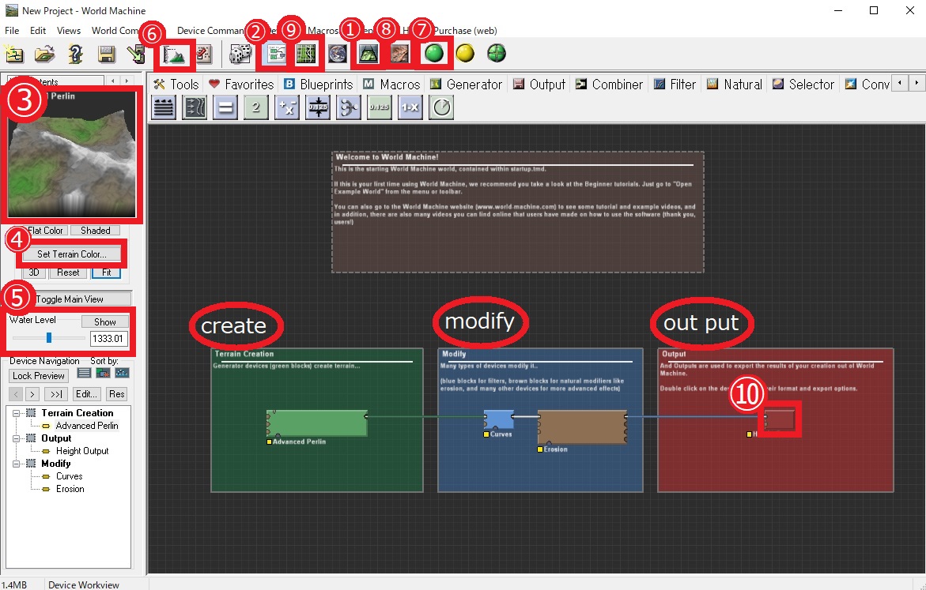926x590 pixels.
Task: Open a world file via folder icon
Action: pos(45,54)
